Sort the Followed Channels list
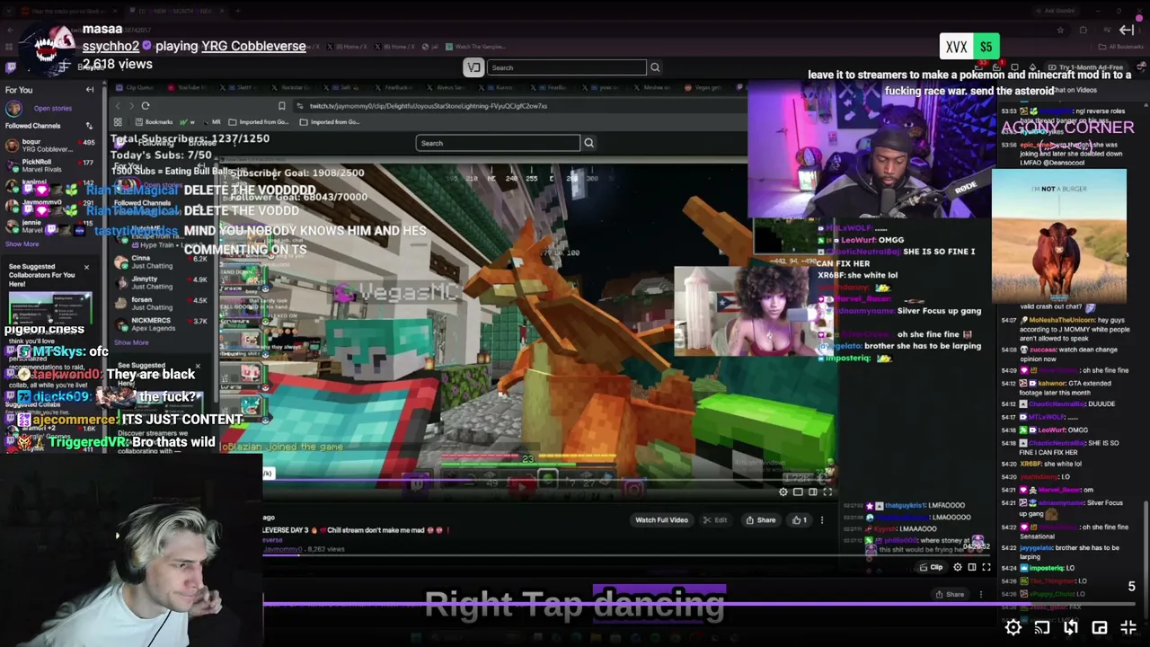The image size is (1150, 647). 89,126
